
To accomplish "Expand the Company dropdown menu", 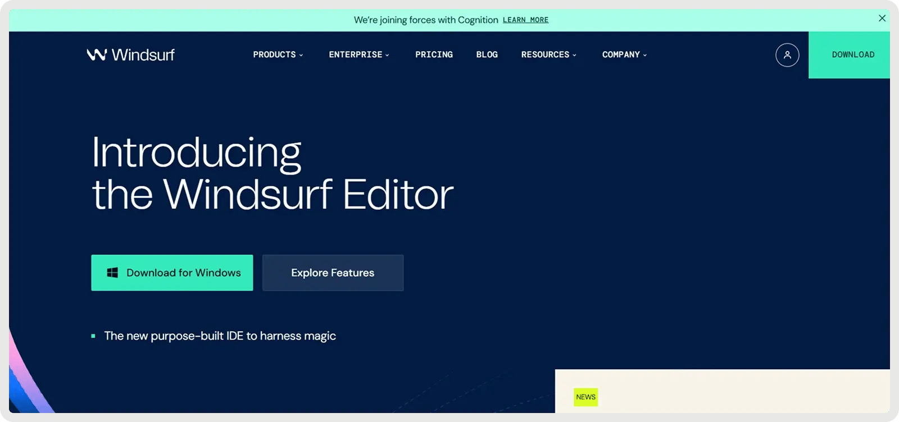I will click(625, 54).
